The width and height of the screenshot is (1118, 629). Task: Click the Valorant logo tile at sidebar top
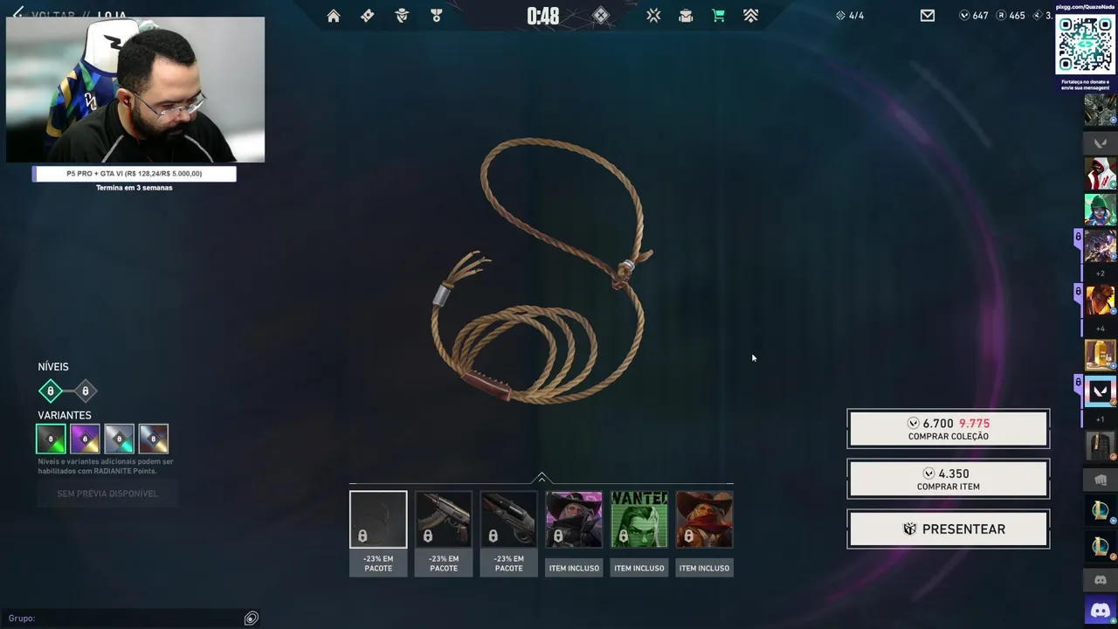[x=1101, y=142]
